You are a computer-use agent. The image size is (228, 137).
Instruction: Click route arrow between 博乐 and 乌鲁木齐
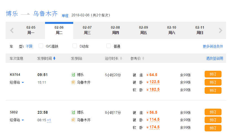[x=25, y=14]
